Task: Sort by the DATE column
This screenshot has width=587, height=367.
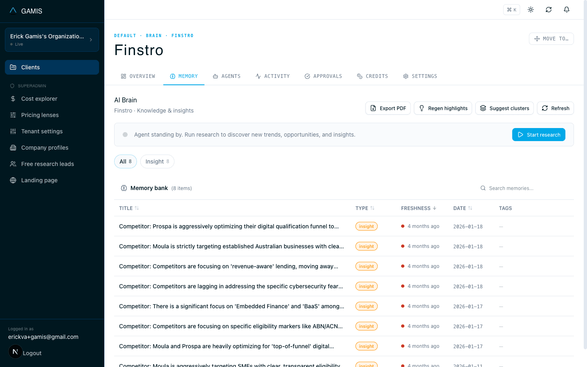Action: (x=463, y=208)
